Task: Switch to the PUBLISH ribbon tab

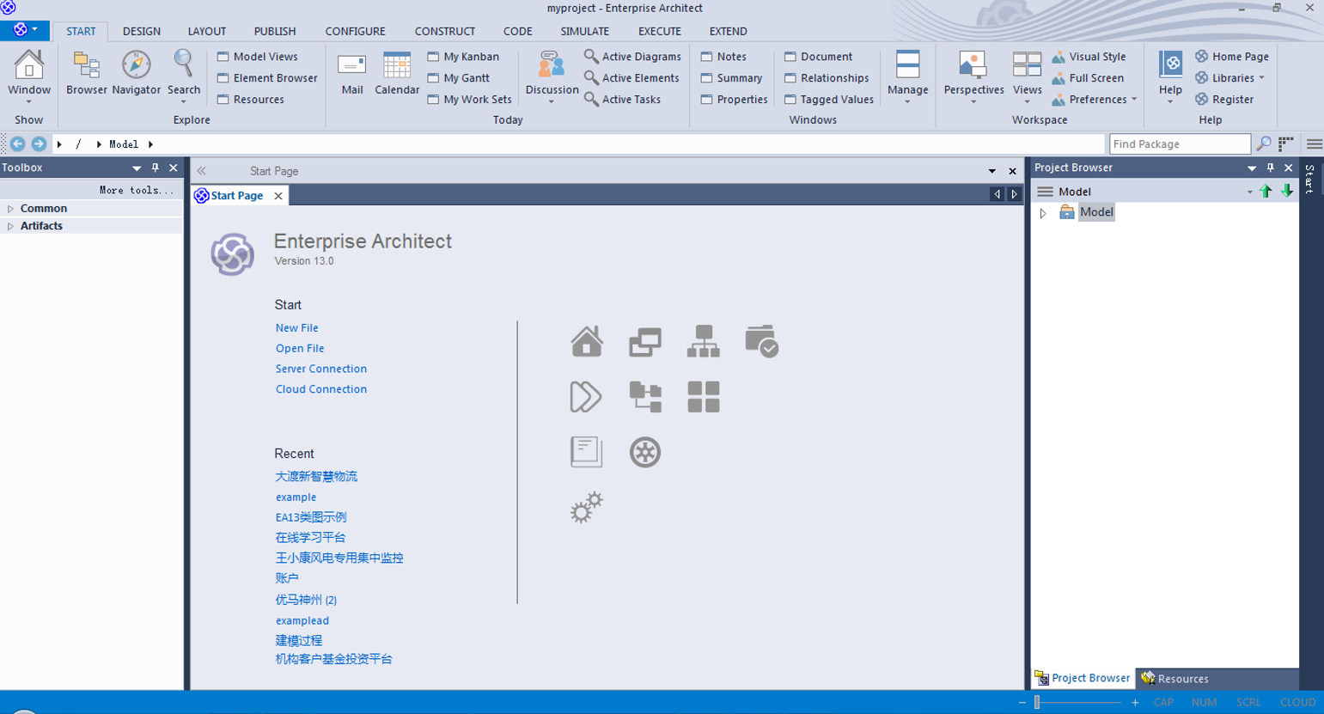Action: pyautogui.click(x=275, y=31)
